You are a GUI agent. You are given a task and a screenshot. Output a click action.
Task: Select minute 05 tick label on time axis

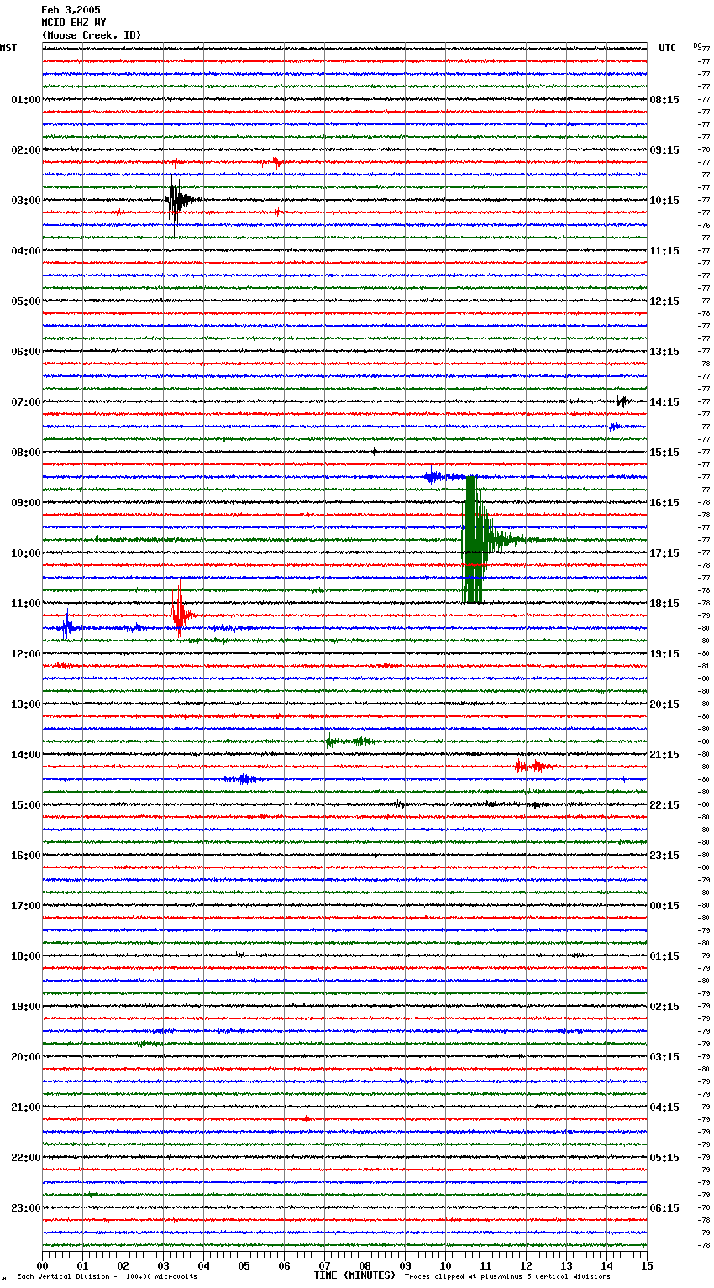tap(244, 1265)
